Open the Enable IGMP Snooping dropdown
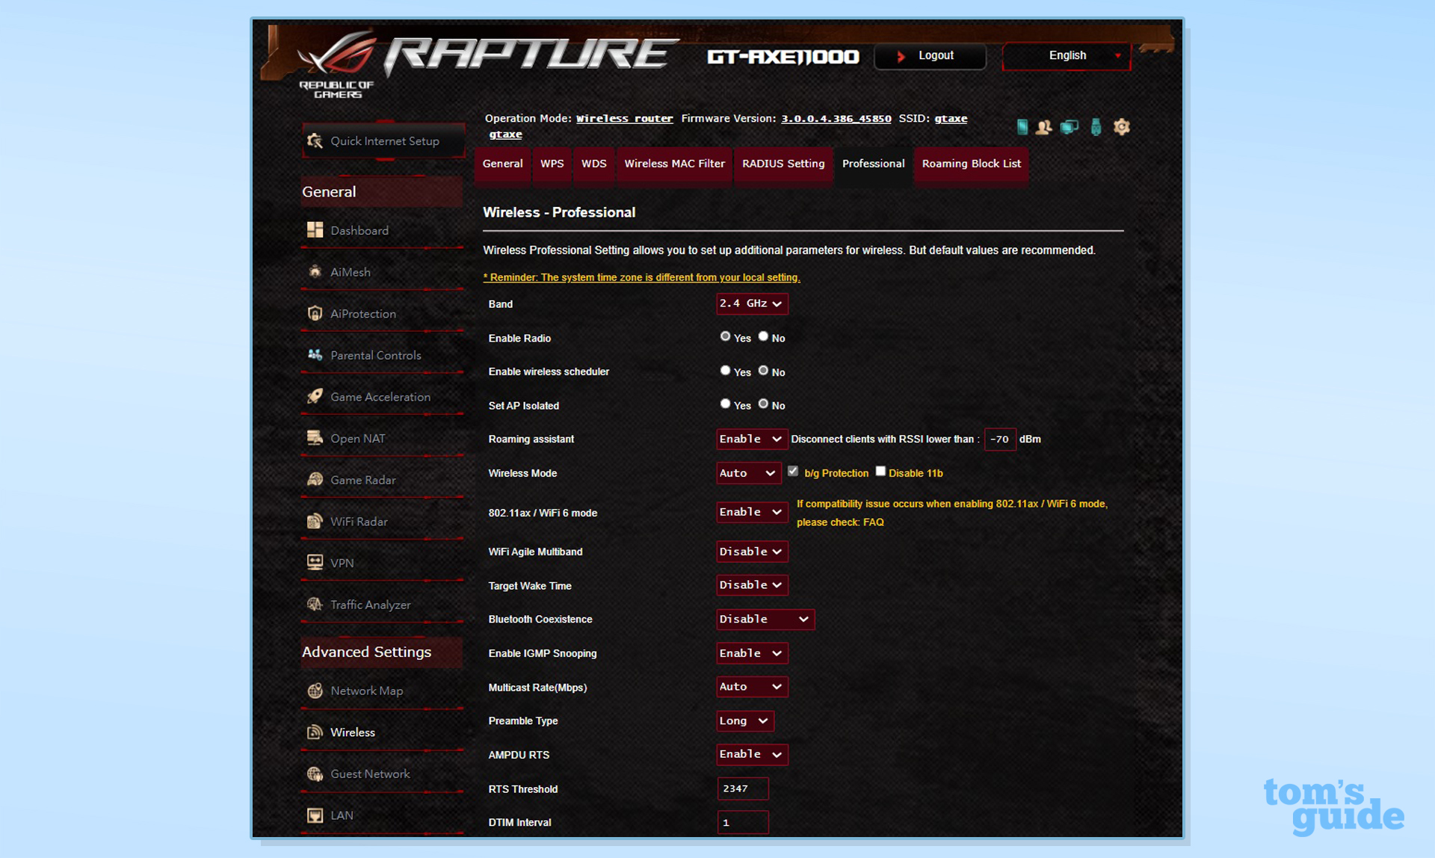This screenshot has width=1435, height=858. click(x=752, y=653)
